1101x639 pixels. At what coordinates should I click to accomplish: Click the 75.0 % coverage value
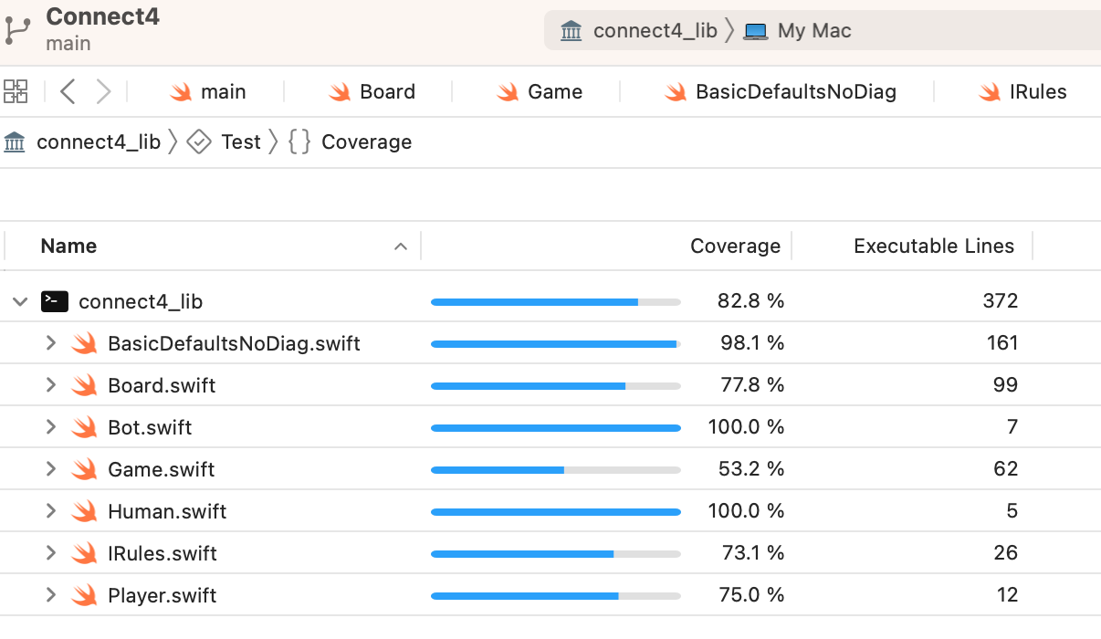751,595
